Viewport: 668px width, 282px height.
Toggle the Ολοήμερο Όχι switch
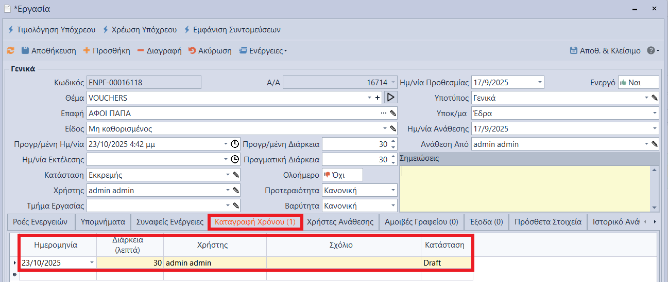coord(342,175)
